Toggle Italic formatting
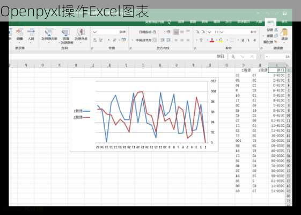Viewport: 301px width, 215px height. (x=248, y=40)
